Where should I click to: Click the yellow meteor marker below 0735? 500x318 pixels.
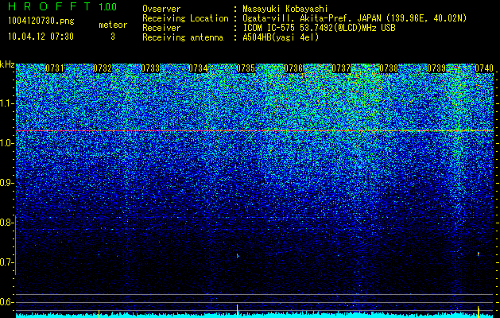pos(237,310)
